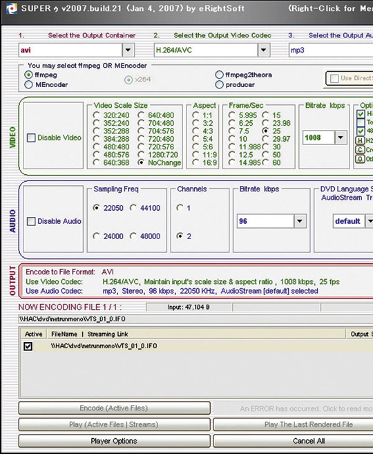The image size is (373, 454).
Task: Select aspect ratio 11:9
Action: 195,155
